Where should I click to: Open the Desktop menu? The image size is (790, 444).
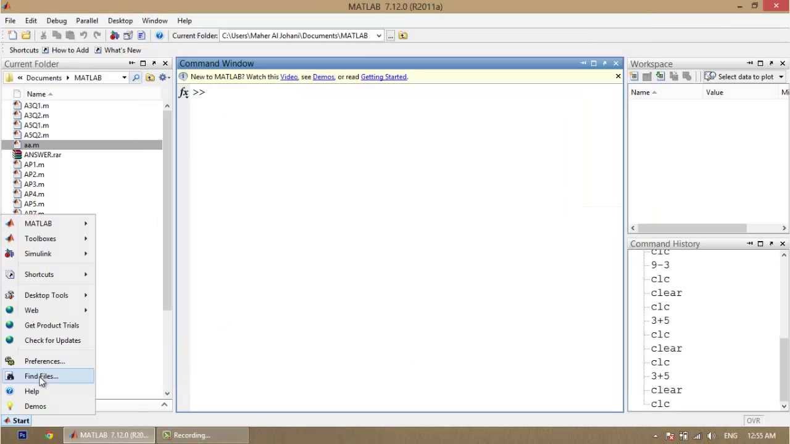(120, 20)
